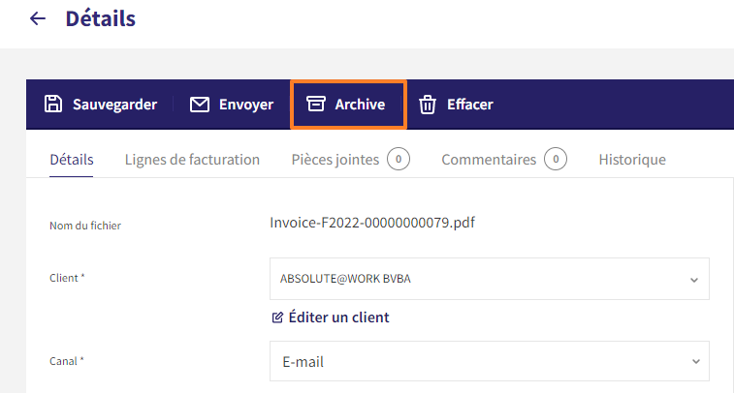This screenshot has height=393, width=734.
Task: Send the invoice with Envoyer
Action: [x=246, y=105]
